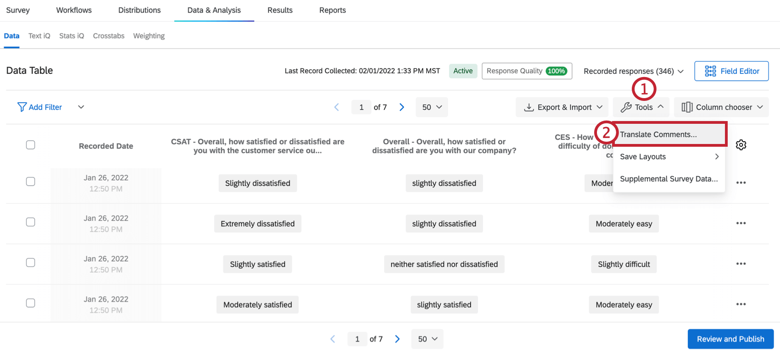Screen dimensions: 780x354
Task: Open the Stats iQ subtab
Action: [x=72, y=36]
